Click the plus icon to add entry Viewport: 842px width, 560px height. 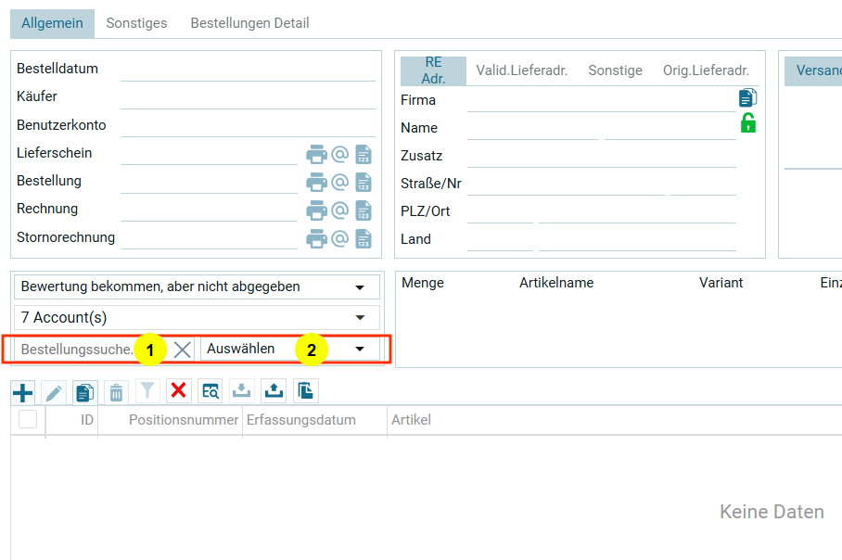(x=22, y=391)
